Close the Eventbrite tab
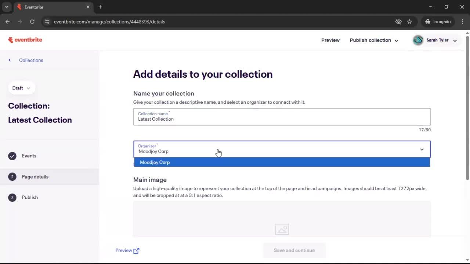Screen dimensions: 470x264 (x=88, y=7)
